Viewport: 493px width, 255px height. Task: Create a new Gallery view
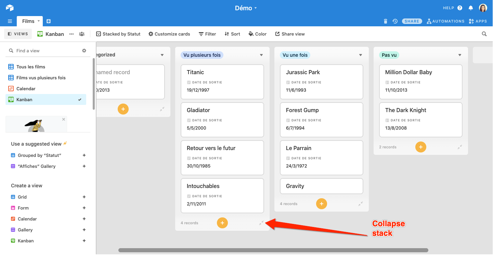(x=84, y=230)
